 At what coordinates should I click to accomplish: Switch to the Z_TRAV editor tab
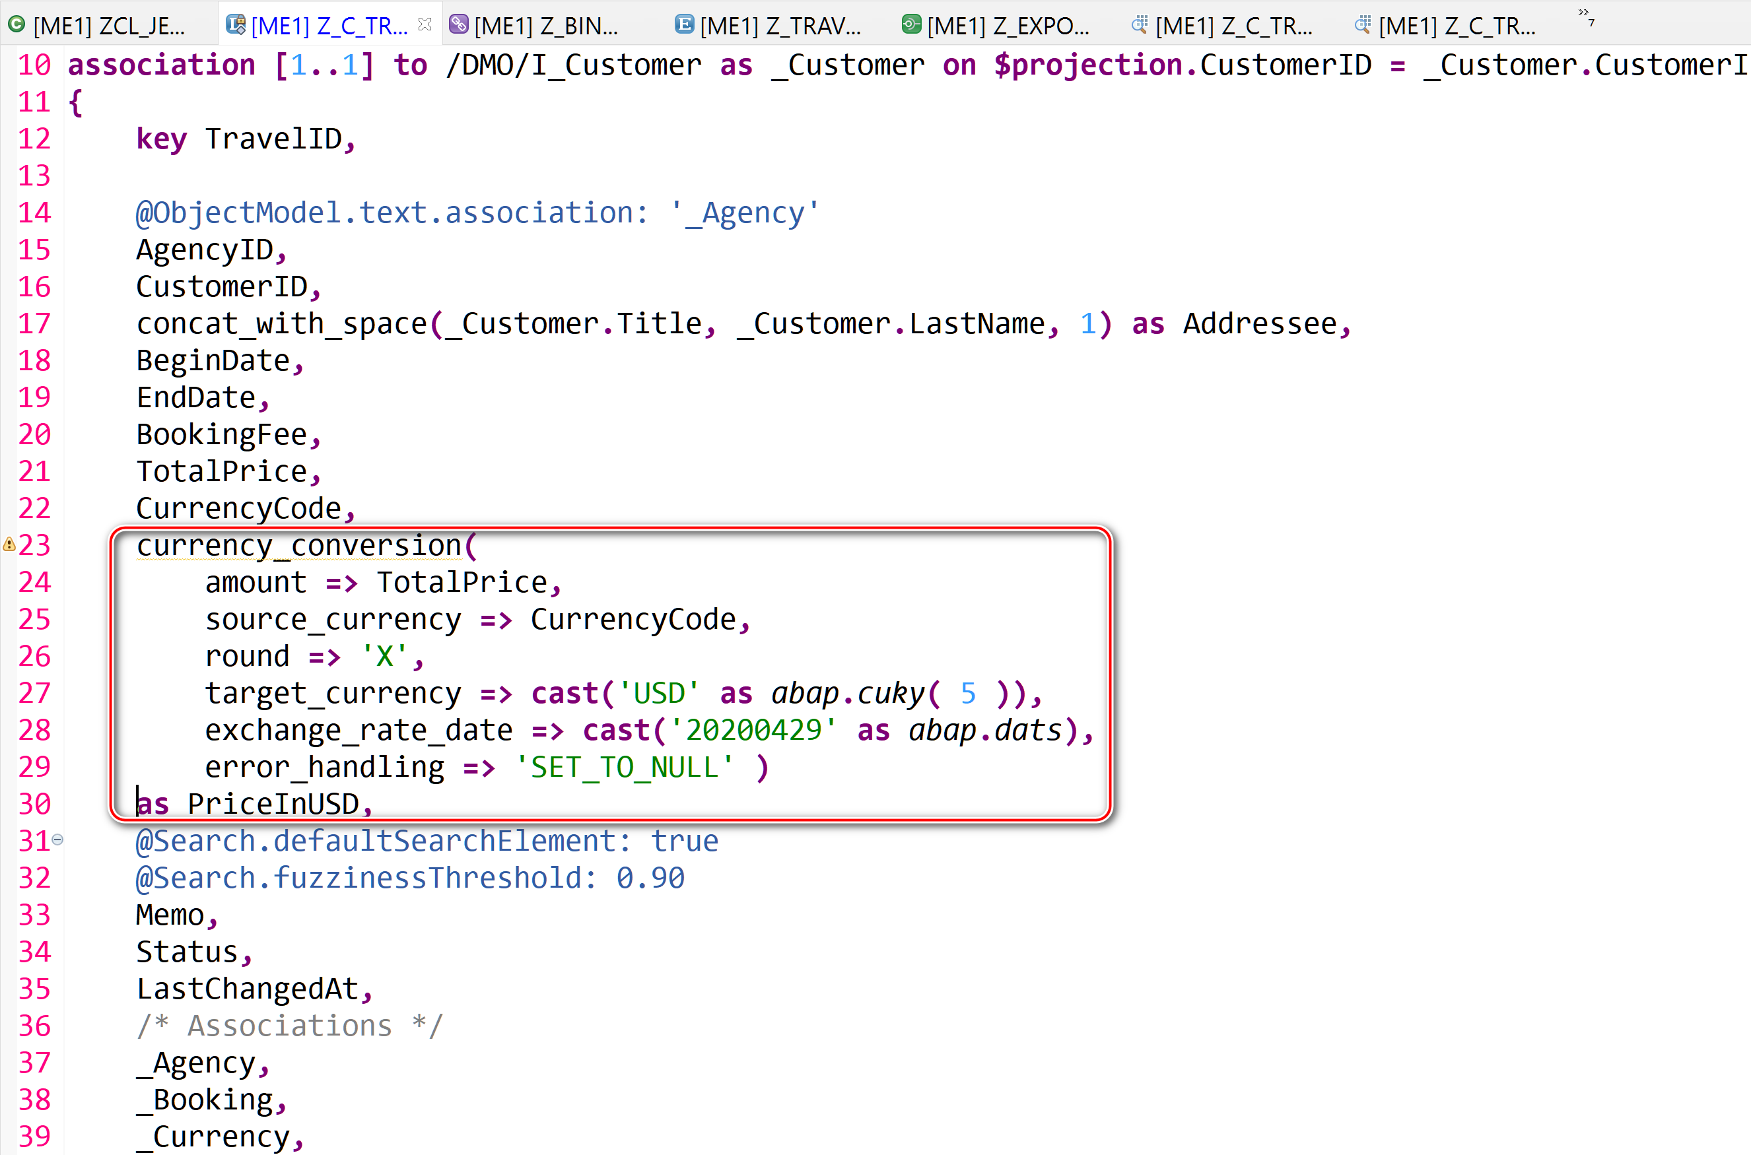coord(778,24)
